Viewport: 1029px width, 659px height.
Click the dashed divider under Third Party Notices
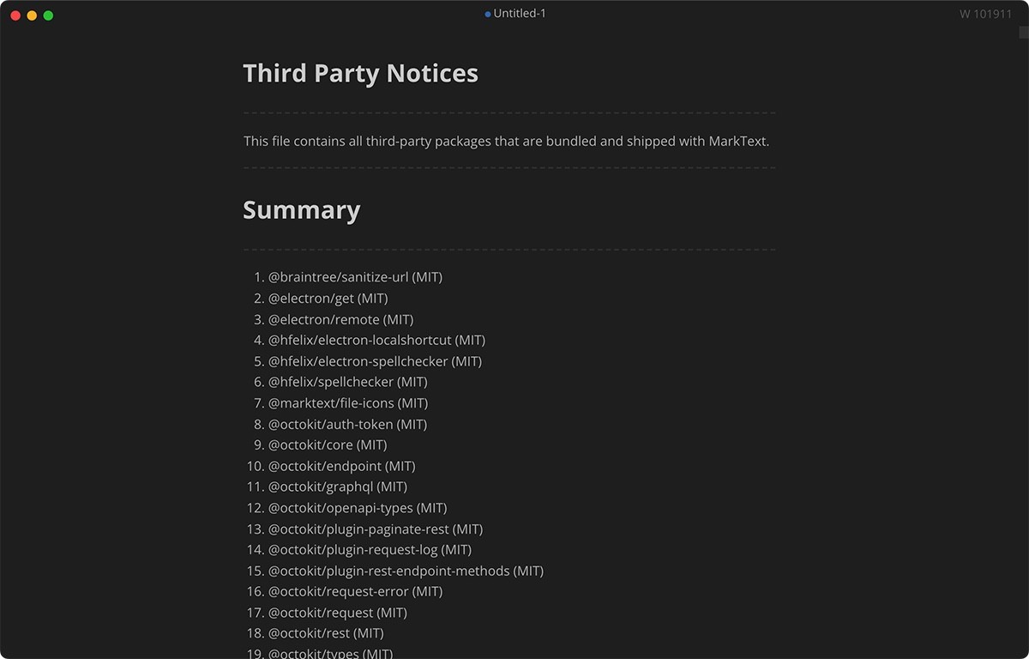509,112
